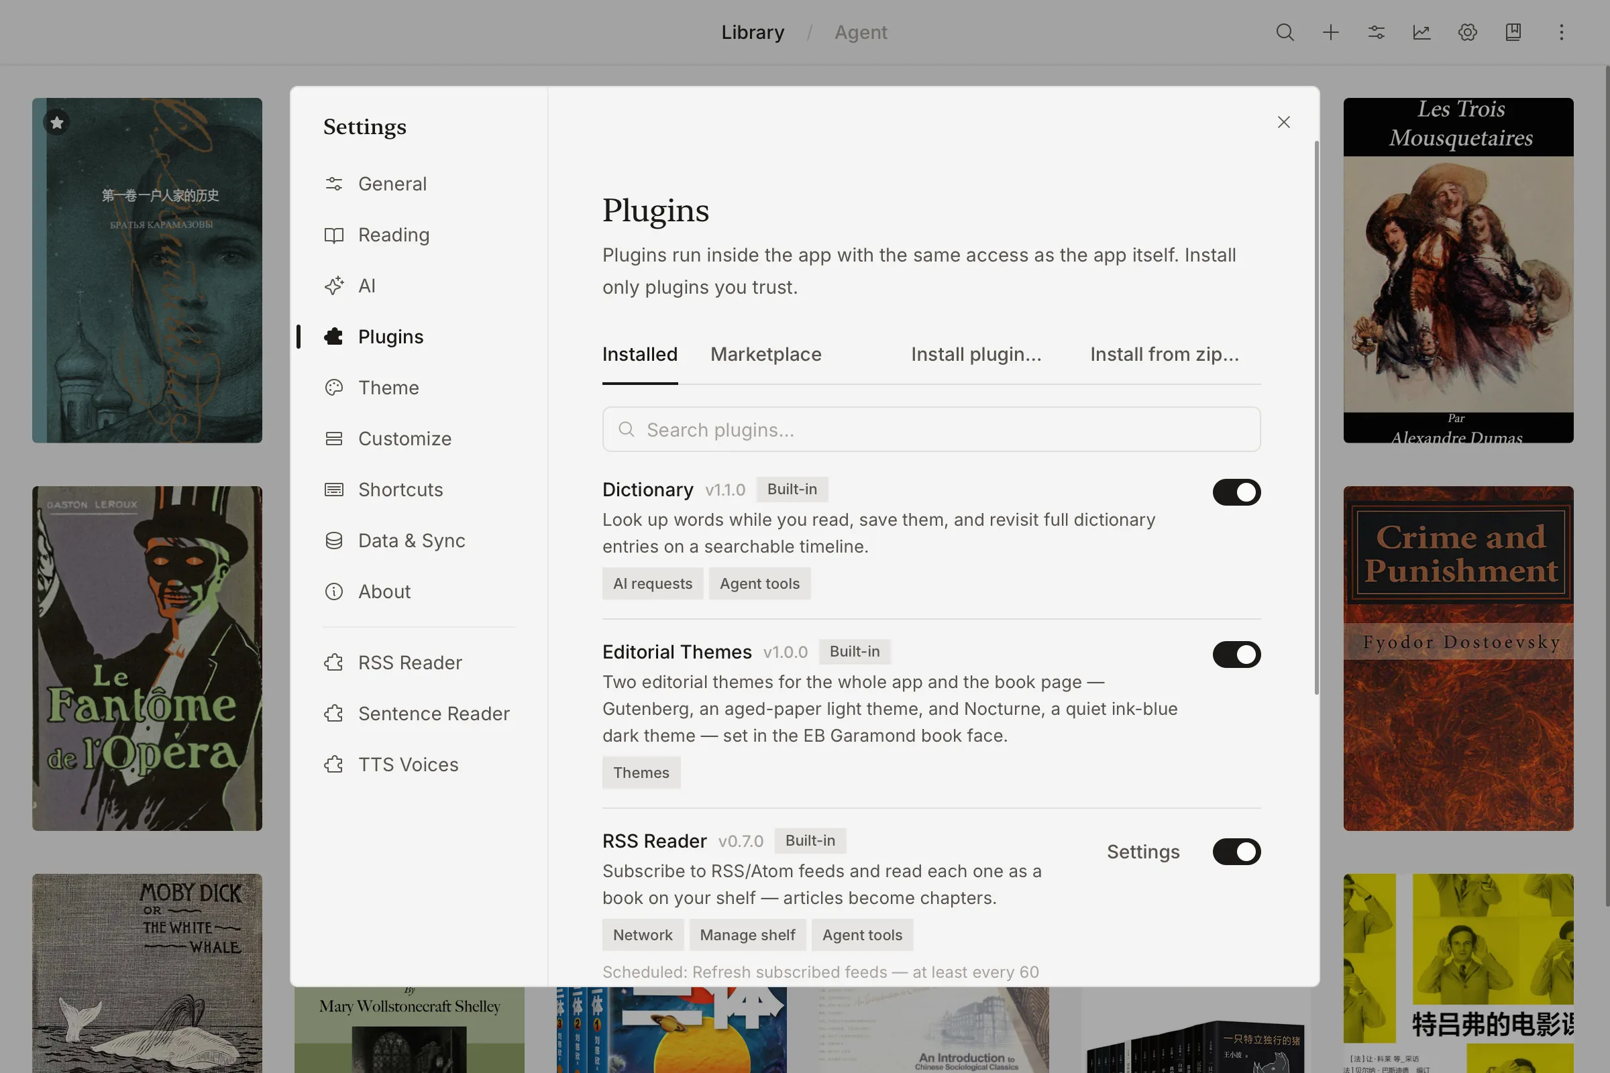This screenshot has width=1610, height=1073.
Task: Click the Search plugins input field
Action: point(931,430)
